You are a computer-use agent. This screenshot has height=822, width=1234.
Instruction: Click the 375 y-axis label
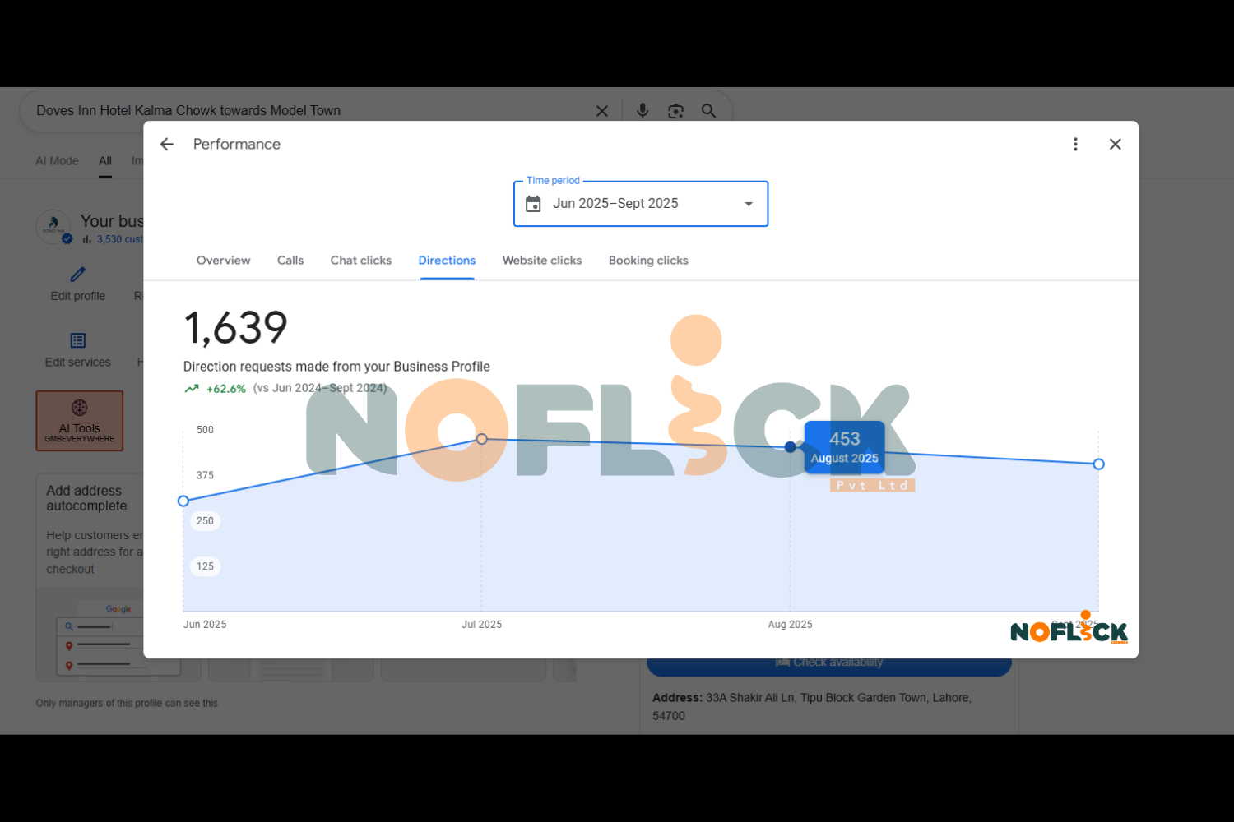click(x=205, y=476)
